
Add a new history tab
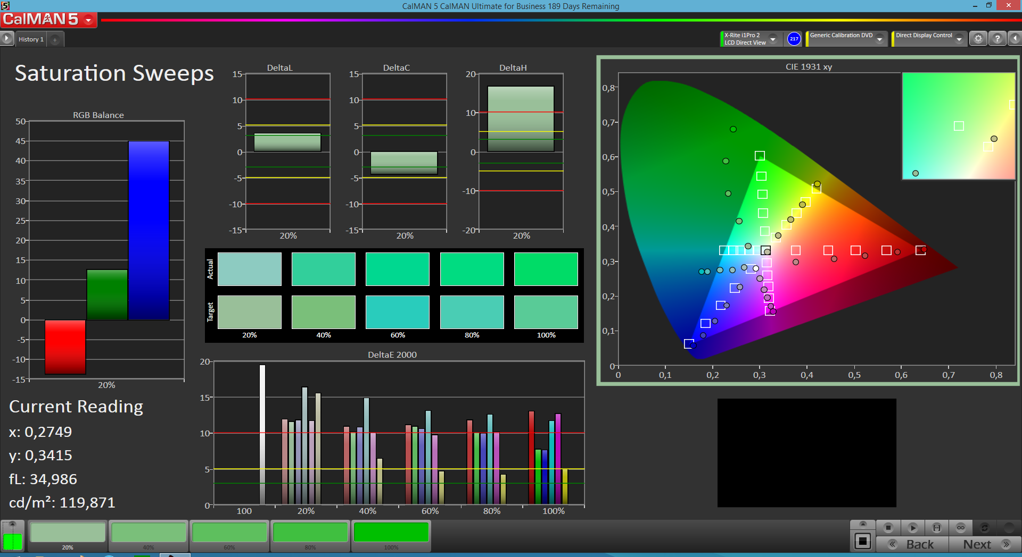click(55, 39)
